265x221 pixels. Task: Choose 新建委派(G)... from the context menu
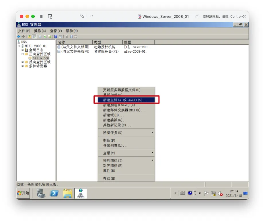126,120
